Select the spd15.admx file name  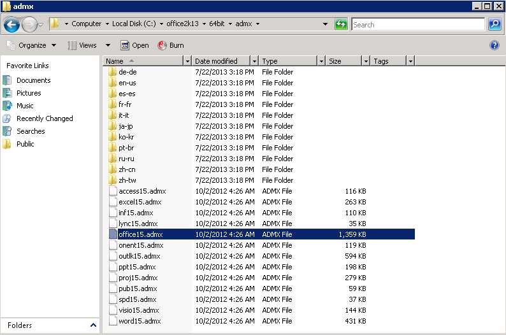click(138, 299)
